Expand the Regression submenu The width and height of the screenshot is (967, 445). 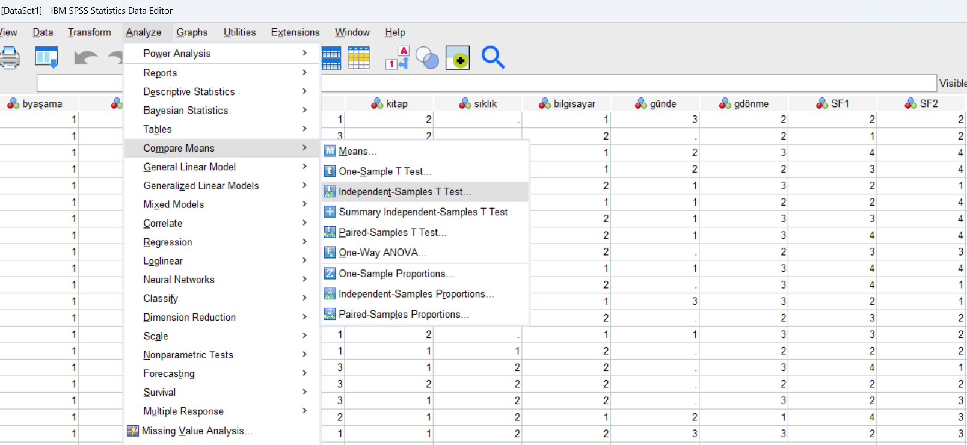point(168,242)
